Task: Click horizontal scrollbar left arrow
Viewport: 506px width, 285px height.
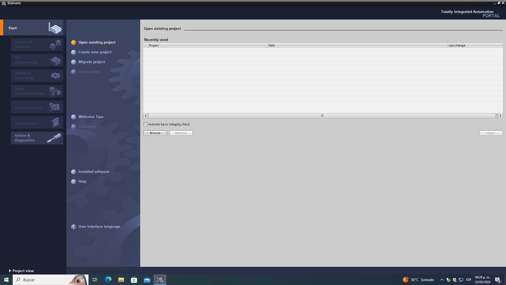Action: click(x=146, y=116)
